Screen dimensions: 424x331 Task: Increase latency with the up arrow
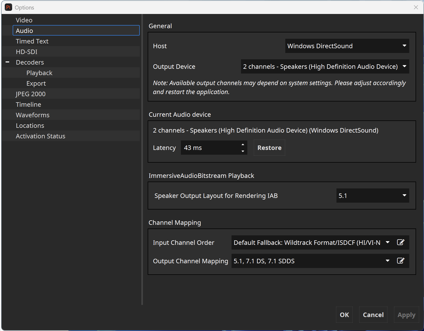point(243,144)
